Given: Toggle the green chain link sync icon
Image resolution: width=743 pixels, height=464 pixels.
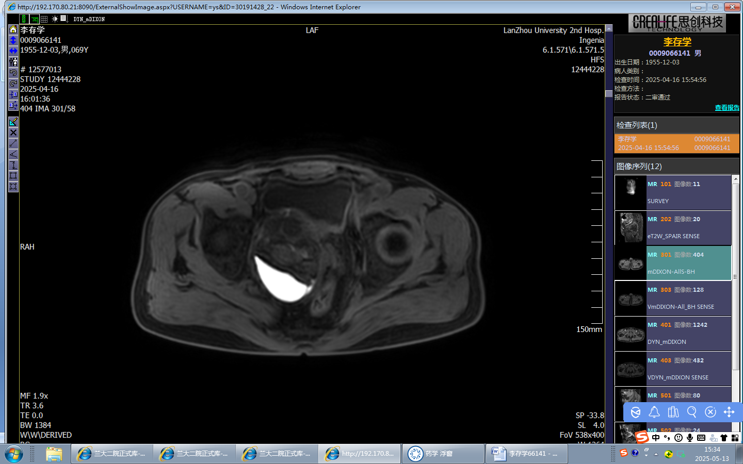Looking at the screenshot, I should pos(24,19).
